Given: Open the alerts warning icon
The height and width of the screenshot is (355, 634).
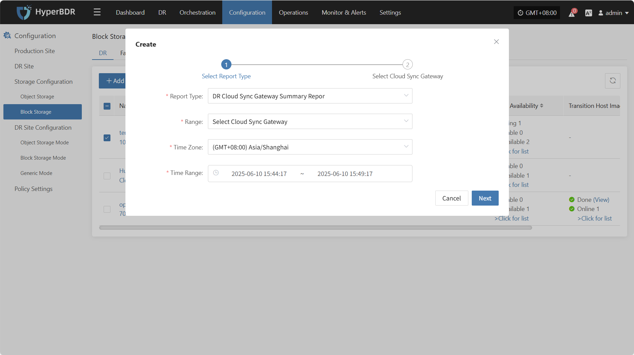Looking at the screenshot, I should point(572,13).
